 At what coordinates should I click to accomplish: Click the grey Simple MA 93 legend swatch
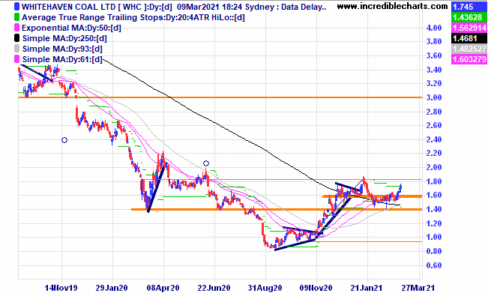pos(16,49)
